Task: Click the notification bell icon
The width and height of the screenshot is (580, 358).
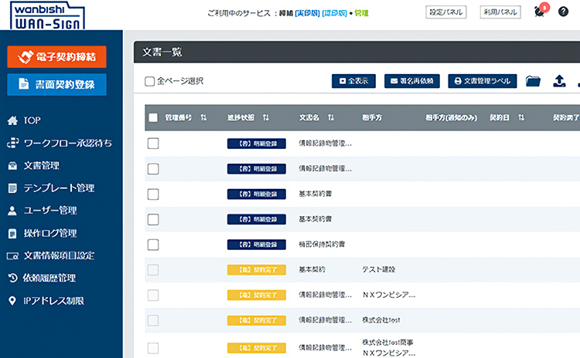Action: 539,12
